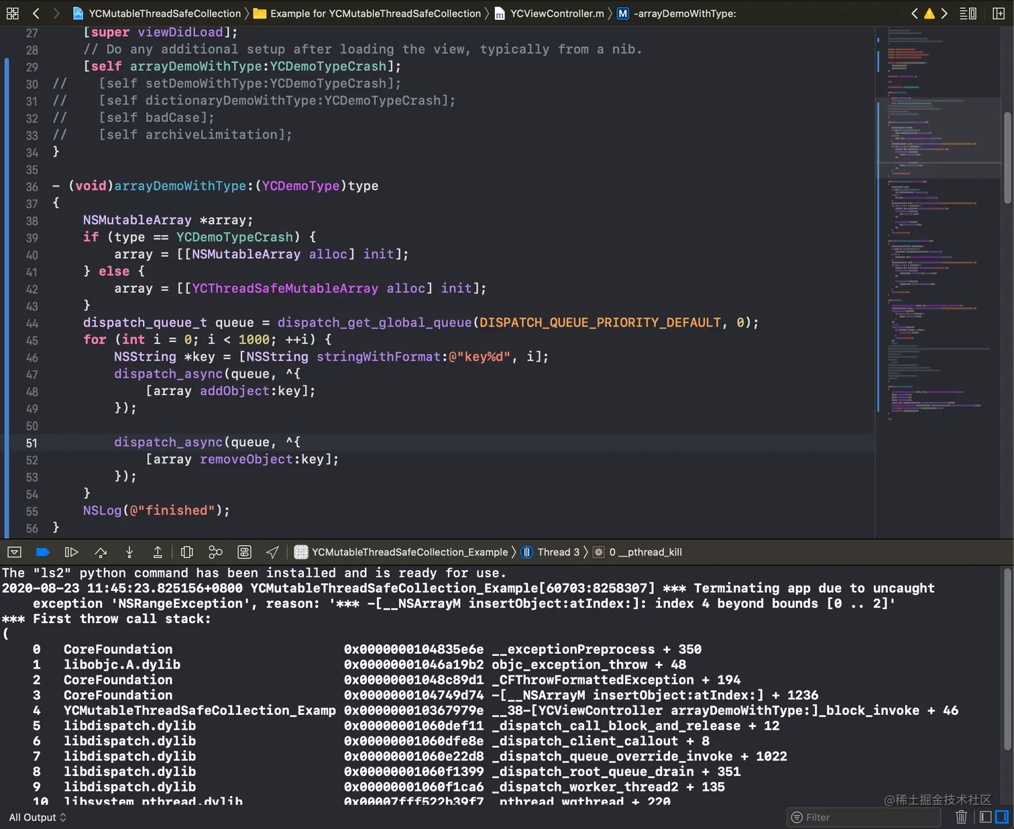Open the related items grid menu
The height and width of the screenshot is (829, 1014).
12,13
